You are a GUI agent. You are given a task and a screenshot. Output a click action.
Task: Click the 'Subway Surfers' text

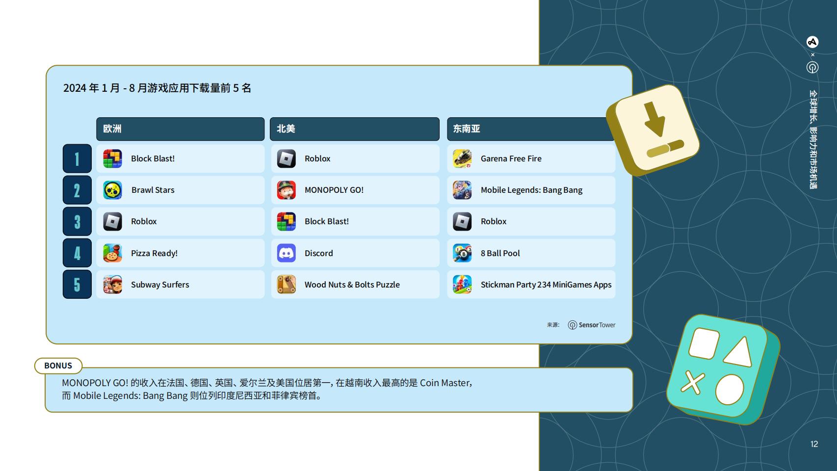[x=160, y=285]
